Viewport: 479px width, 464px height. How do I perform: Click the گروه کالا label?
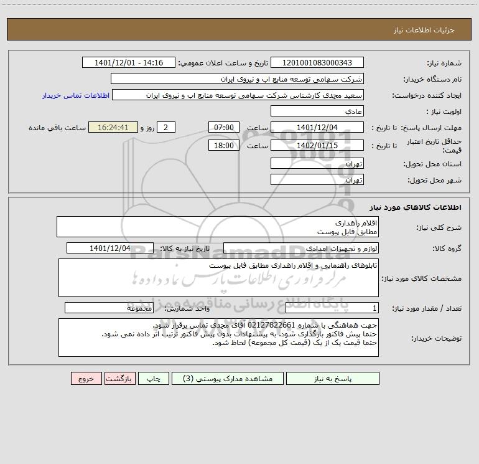(x=447, y=249)
